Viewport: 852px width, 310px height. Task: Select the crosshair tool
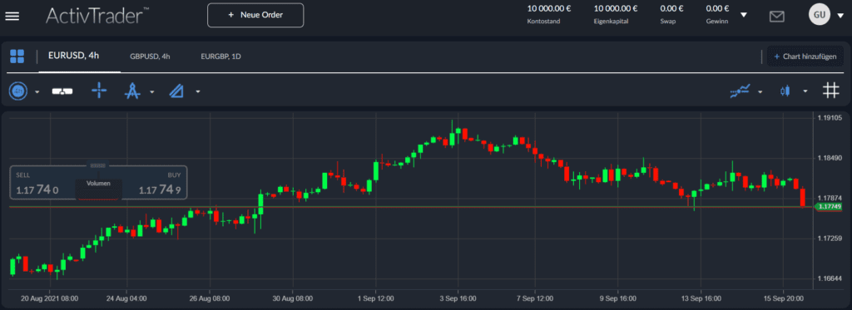[99, 91]
